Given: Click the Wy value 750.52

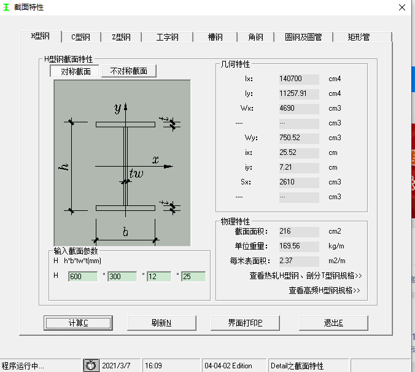Looking at the screenshot, I should (x=299, y=138).
